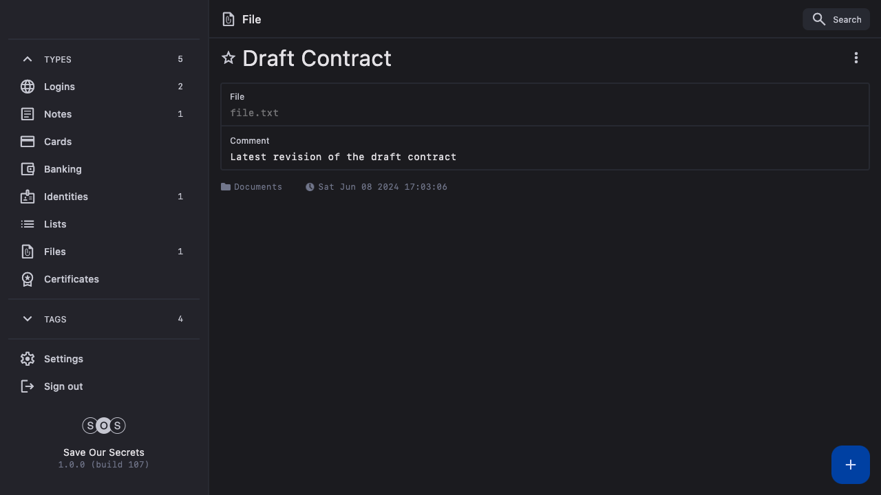Sign out of the vault
881x495 pixels.
click(x=63, y=386)
